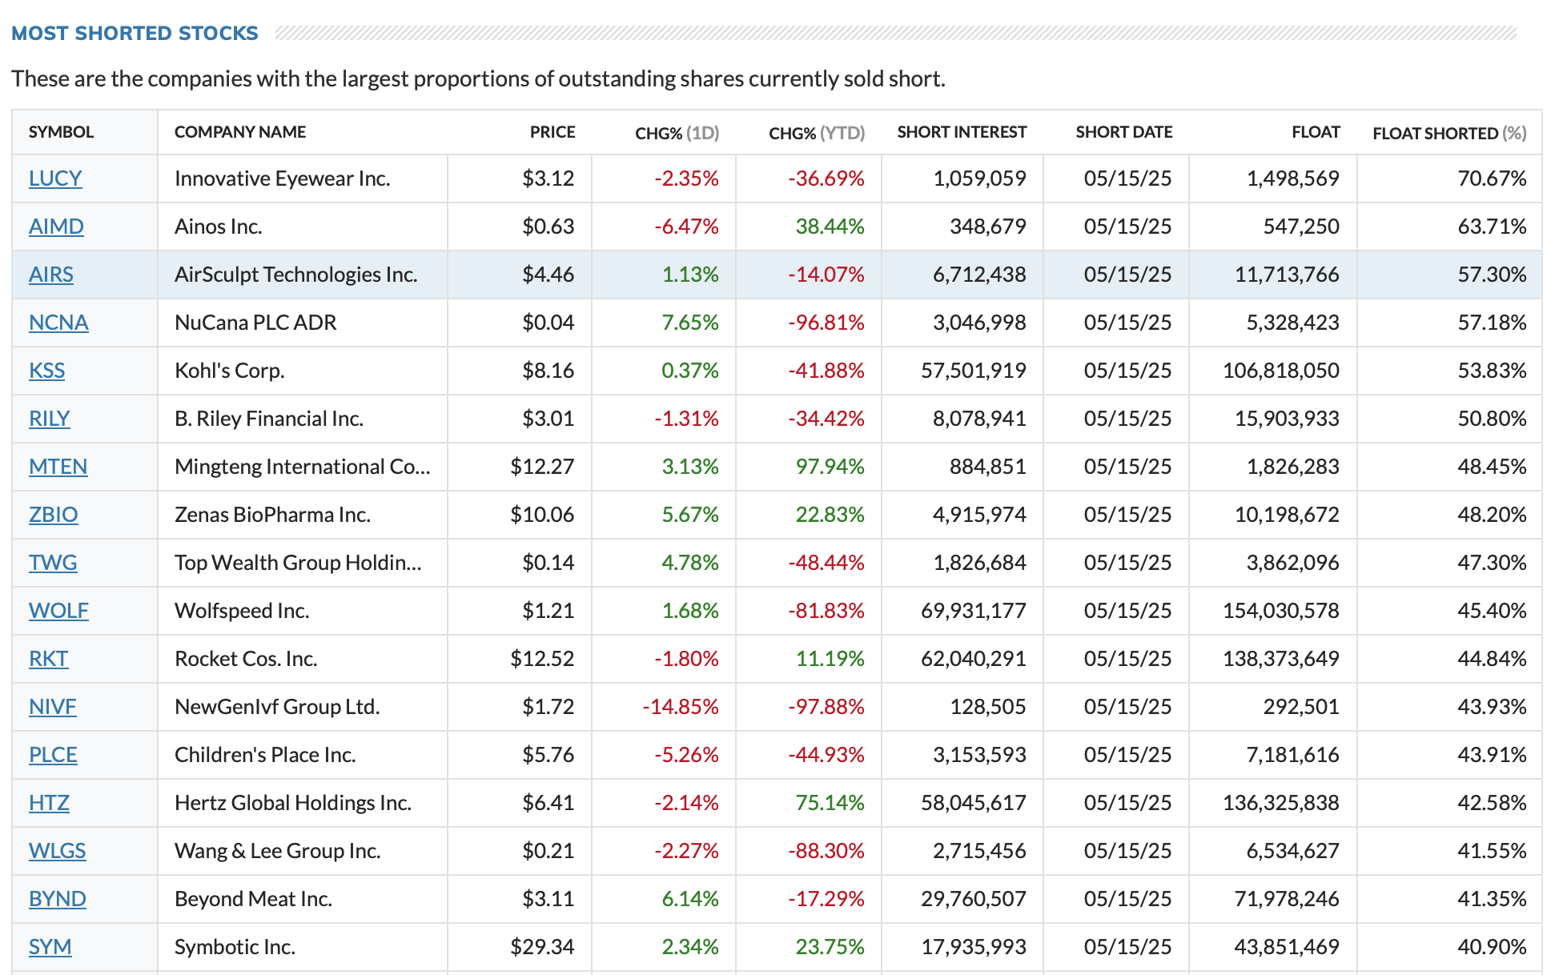The image size is (1547, 975).
Task: Click the Top Wealth Group Holdin… name
Action: (x=298, y=563)
